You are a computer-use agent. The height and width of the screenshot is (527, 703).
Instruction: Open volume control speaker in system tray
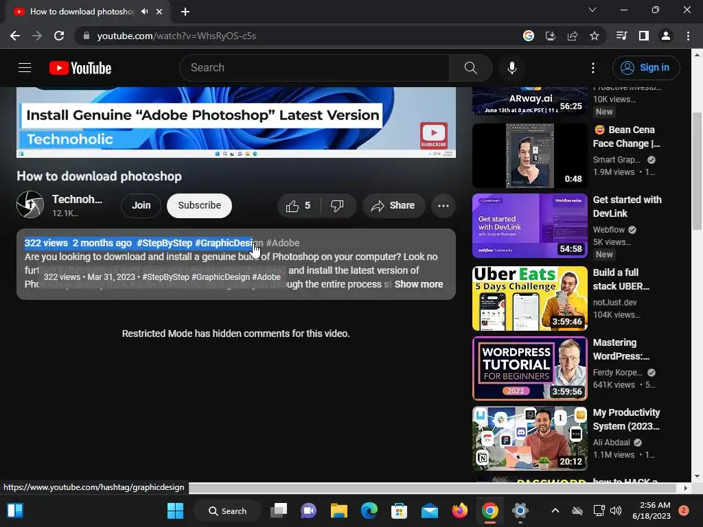click(x=616, y=511)
